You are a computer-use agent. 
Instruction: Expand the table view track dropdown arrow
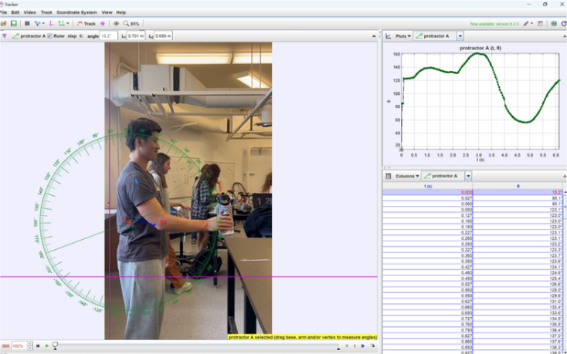pyautogui.click(x=468, y=176)
